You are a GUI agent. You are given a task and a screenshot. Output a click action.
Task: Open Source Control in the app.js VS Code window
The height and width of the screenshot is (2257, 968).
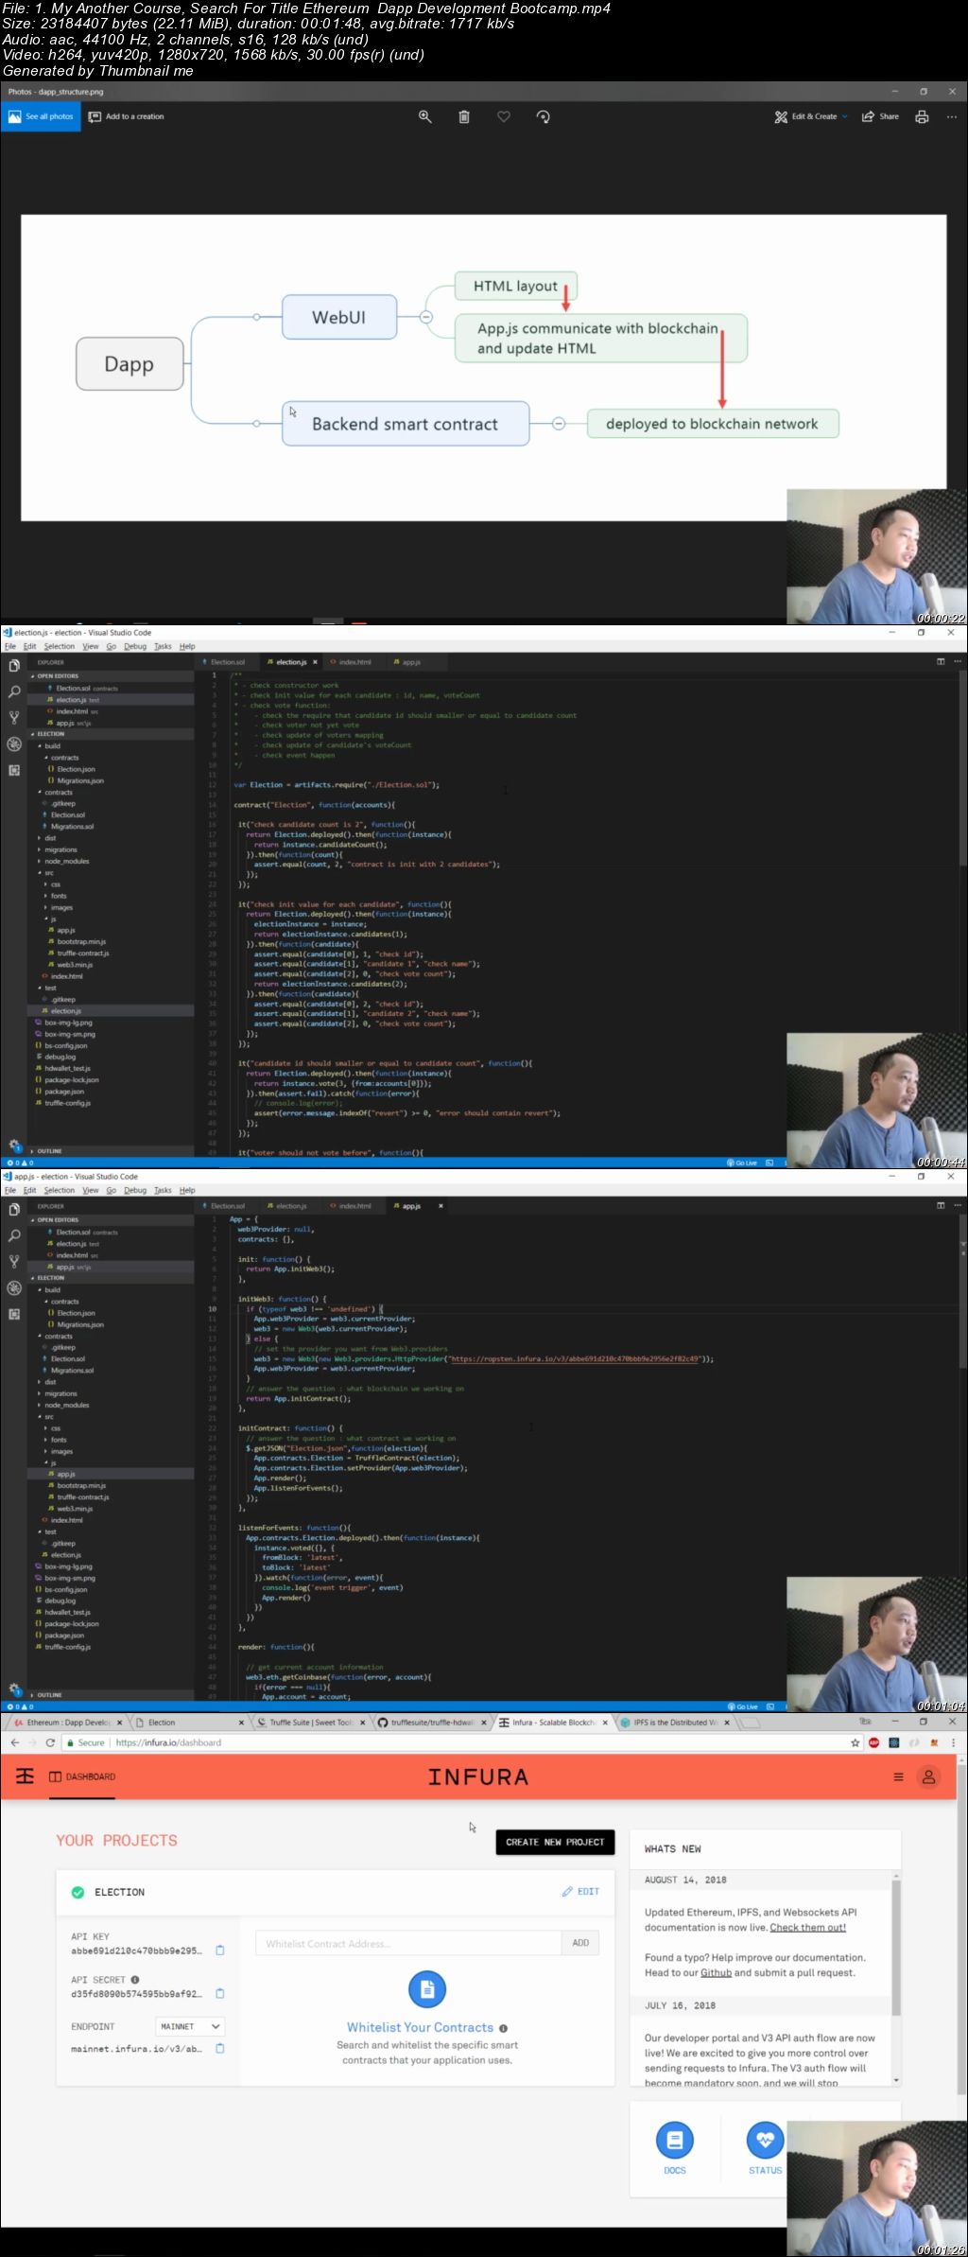point(14,1262)
